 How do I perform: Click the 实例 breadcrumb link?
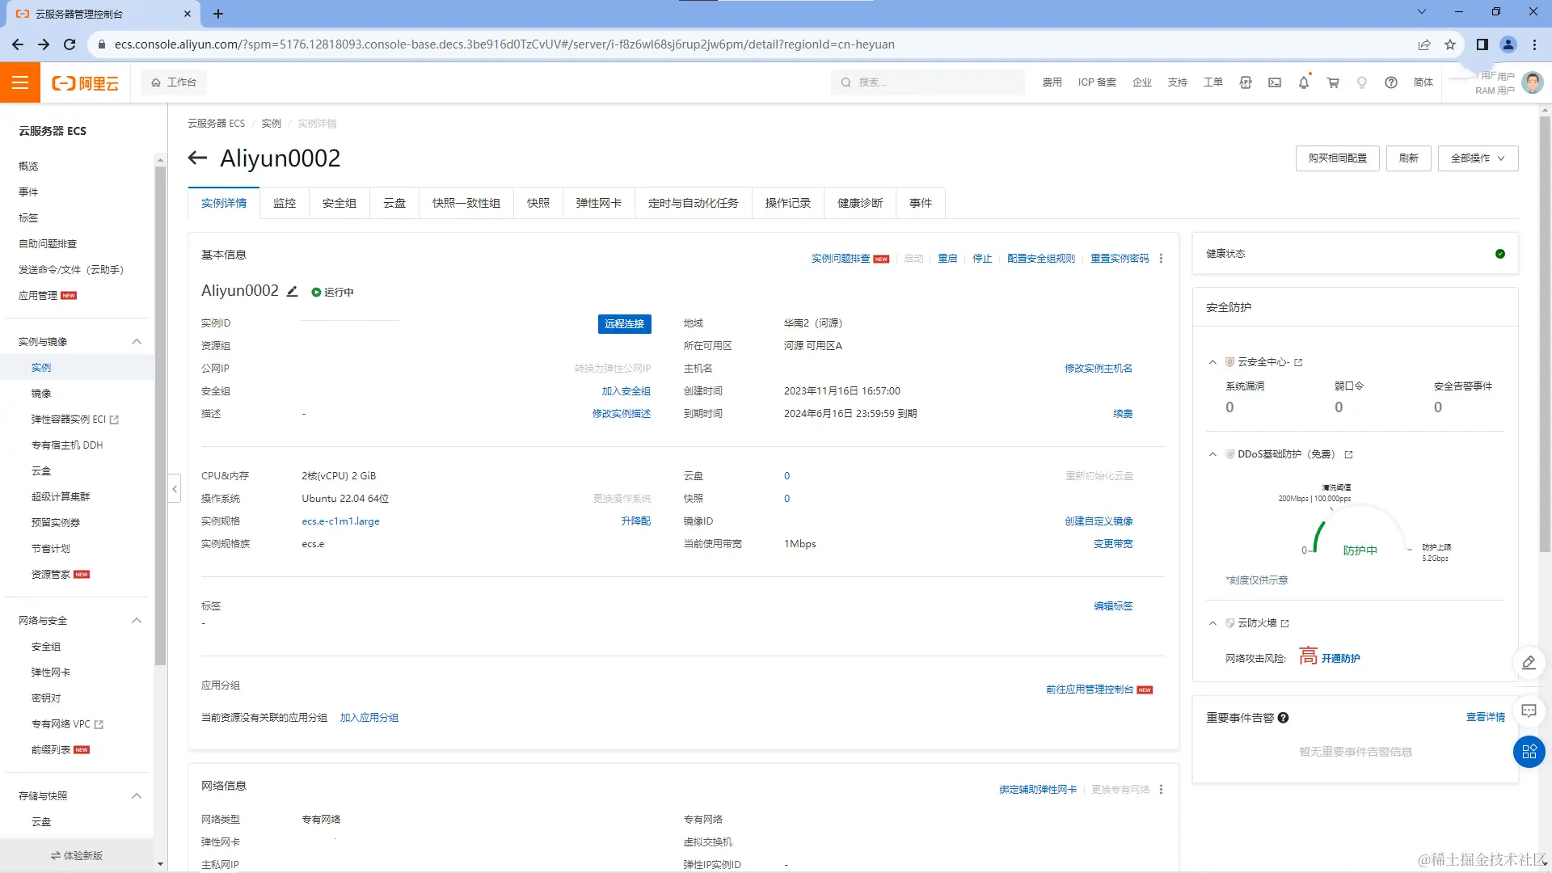[271, 124]
